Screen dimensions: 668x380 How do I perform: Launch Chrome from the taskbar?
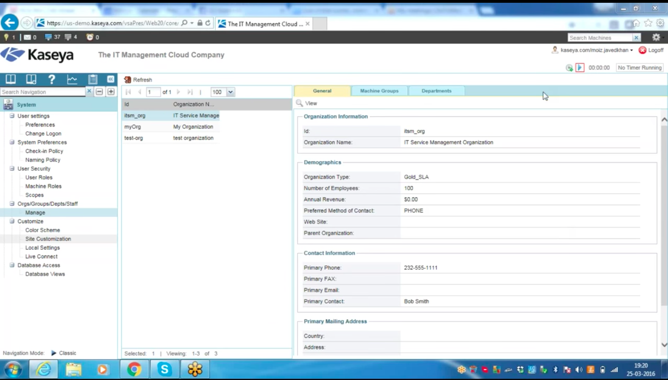click(133, 369)
